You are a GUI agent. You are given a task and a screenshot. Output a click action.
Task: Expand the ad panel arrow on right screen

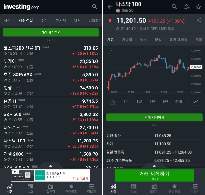(154, 166)
